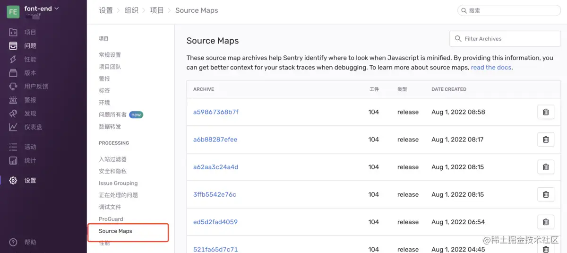The width and height of the screenshot is (567, 253).
Task: Open the Settings gear icon
Action: click(x=13, y=181)
